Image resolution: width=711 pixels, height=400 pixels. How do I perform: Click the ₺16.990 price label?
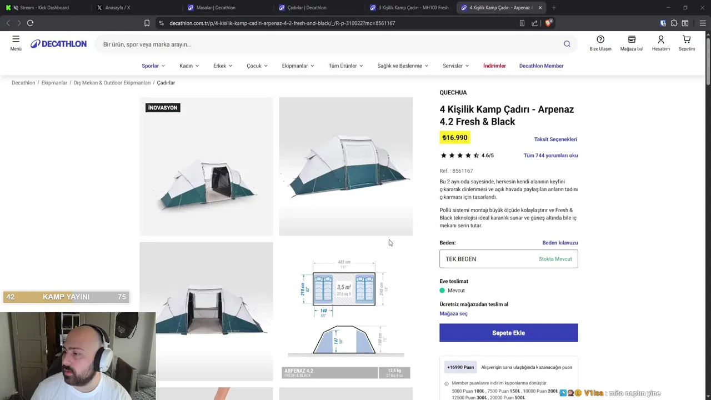click(x=454, y=138)
